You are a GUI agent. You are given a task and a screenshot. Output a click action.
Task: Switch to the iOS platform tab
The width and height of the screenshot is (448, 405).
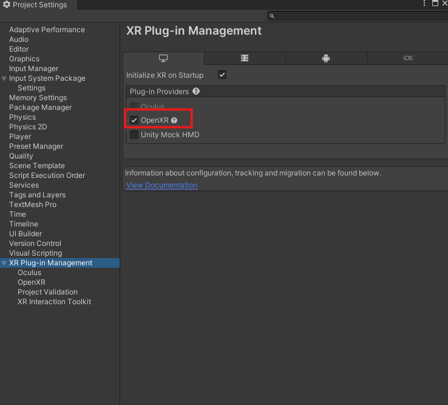coord(408,58)
